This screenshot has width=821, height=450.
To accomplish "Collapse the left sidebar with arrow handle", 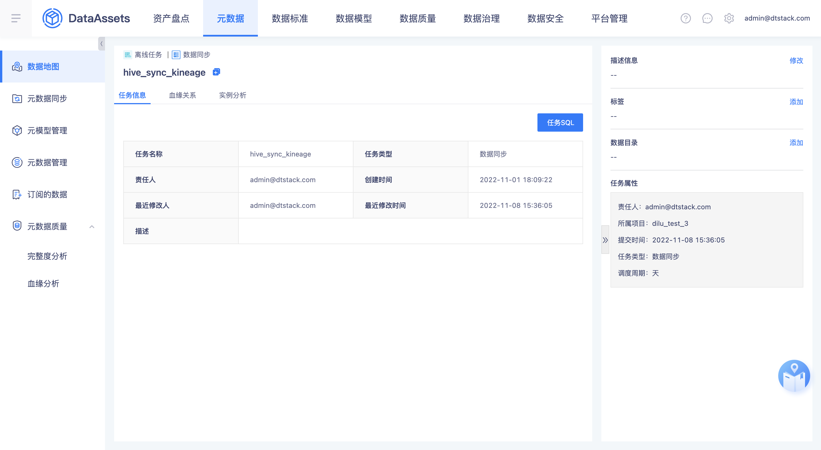I will click(101, 44).
